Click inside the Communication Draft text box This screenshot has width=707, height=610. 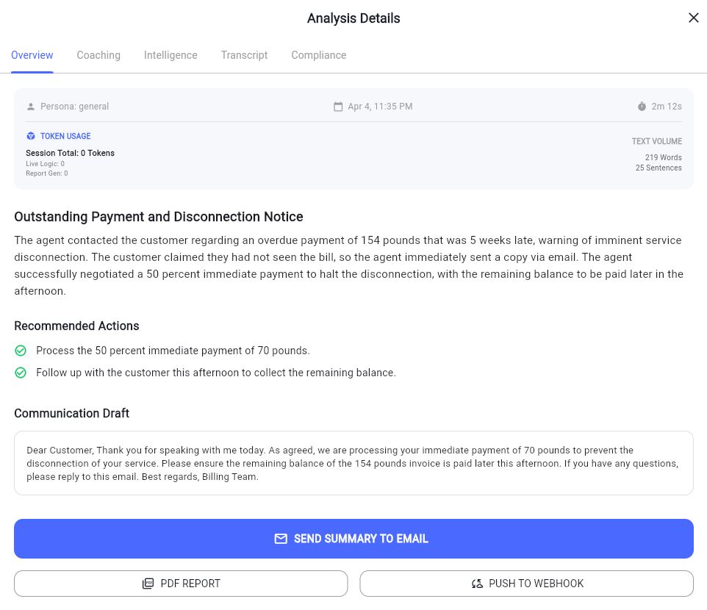coord(353,464)
